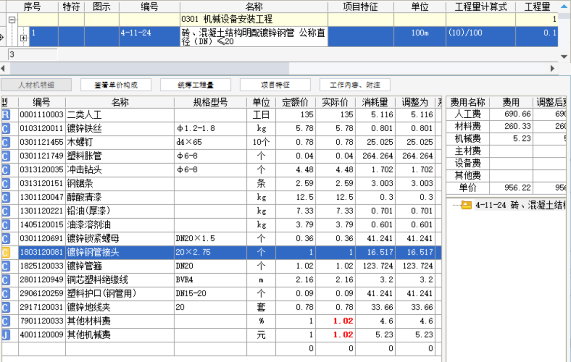The height and width of the screenshot is (362, 571).
Task: Switch to 项目特征 tab
Action: tap(275, 85)
